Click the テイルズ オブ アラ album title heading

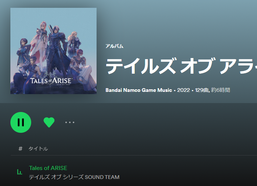181,66
